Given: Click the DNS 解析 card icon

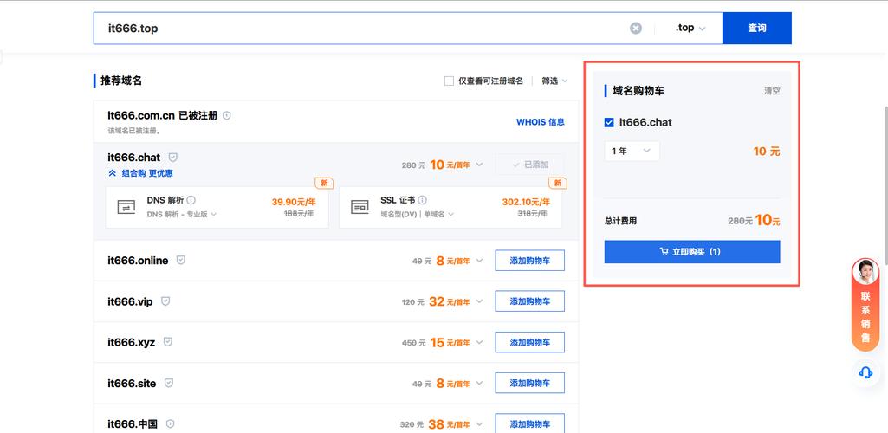Looking at the screenshot, I should 126,207.
